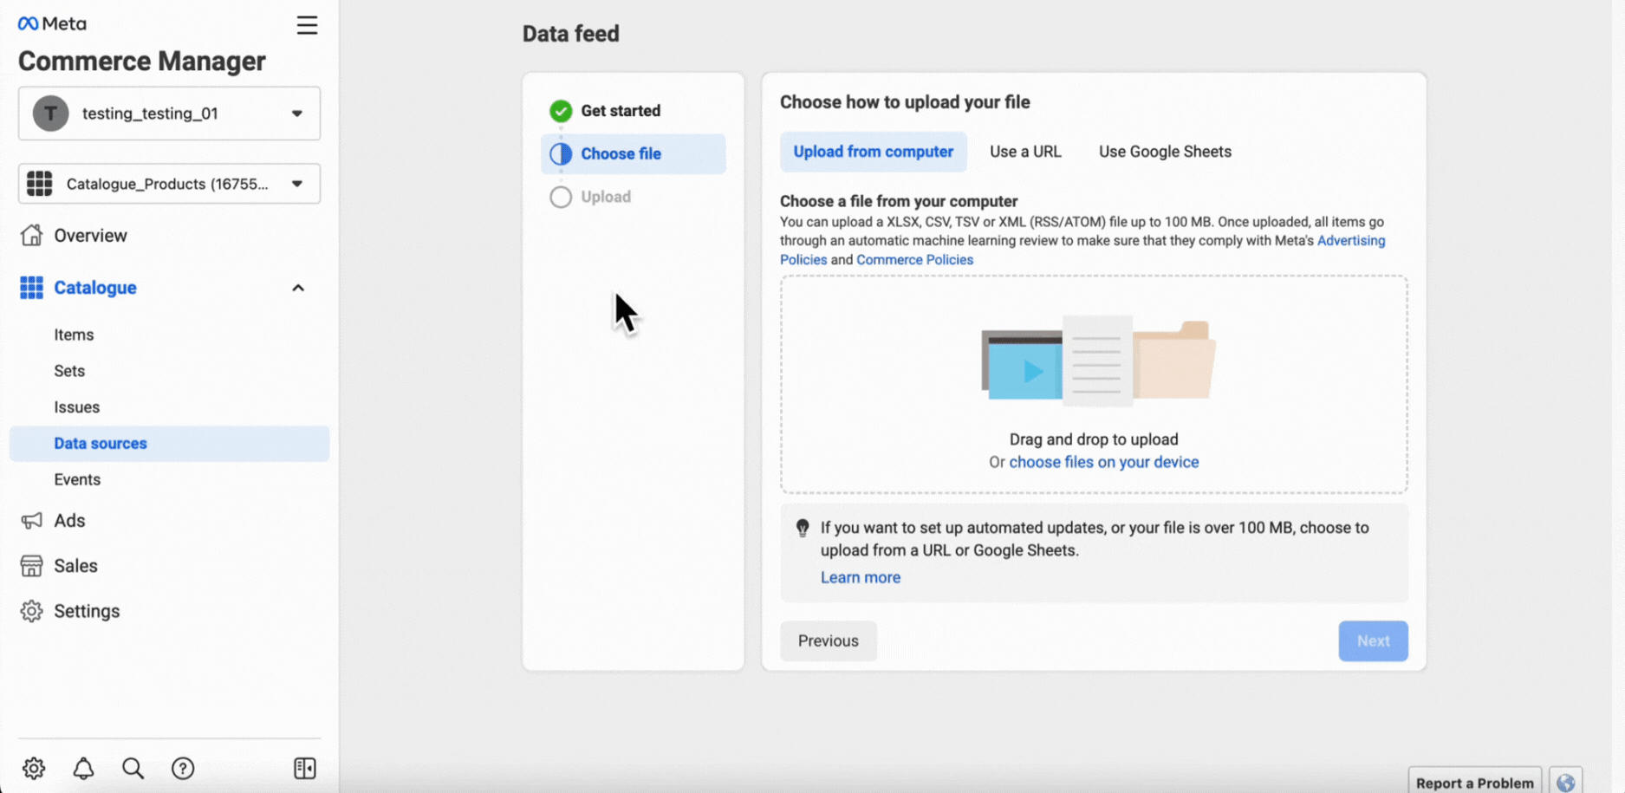Click the Catalogue grid icon in sidebar
The width and height of the screenshot is (1625, 793).
31,288
